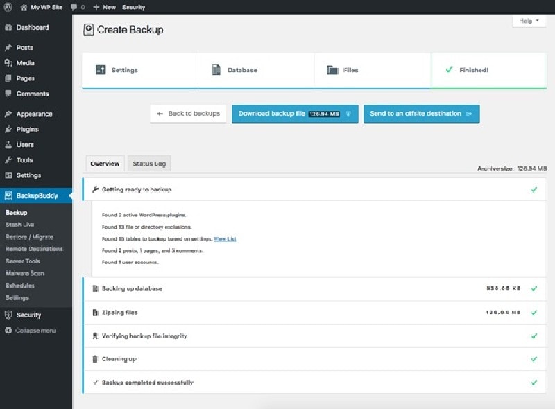
Task: Click the Settings step sliders icon
Action: [101, 70]
